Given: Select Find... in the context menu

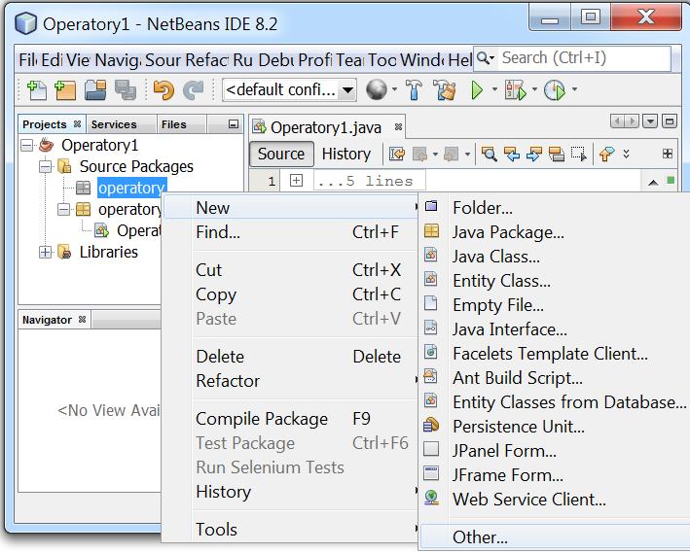Looking at the screenshot, I should coord(290,231).
